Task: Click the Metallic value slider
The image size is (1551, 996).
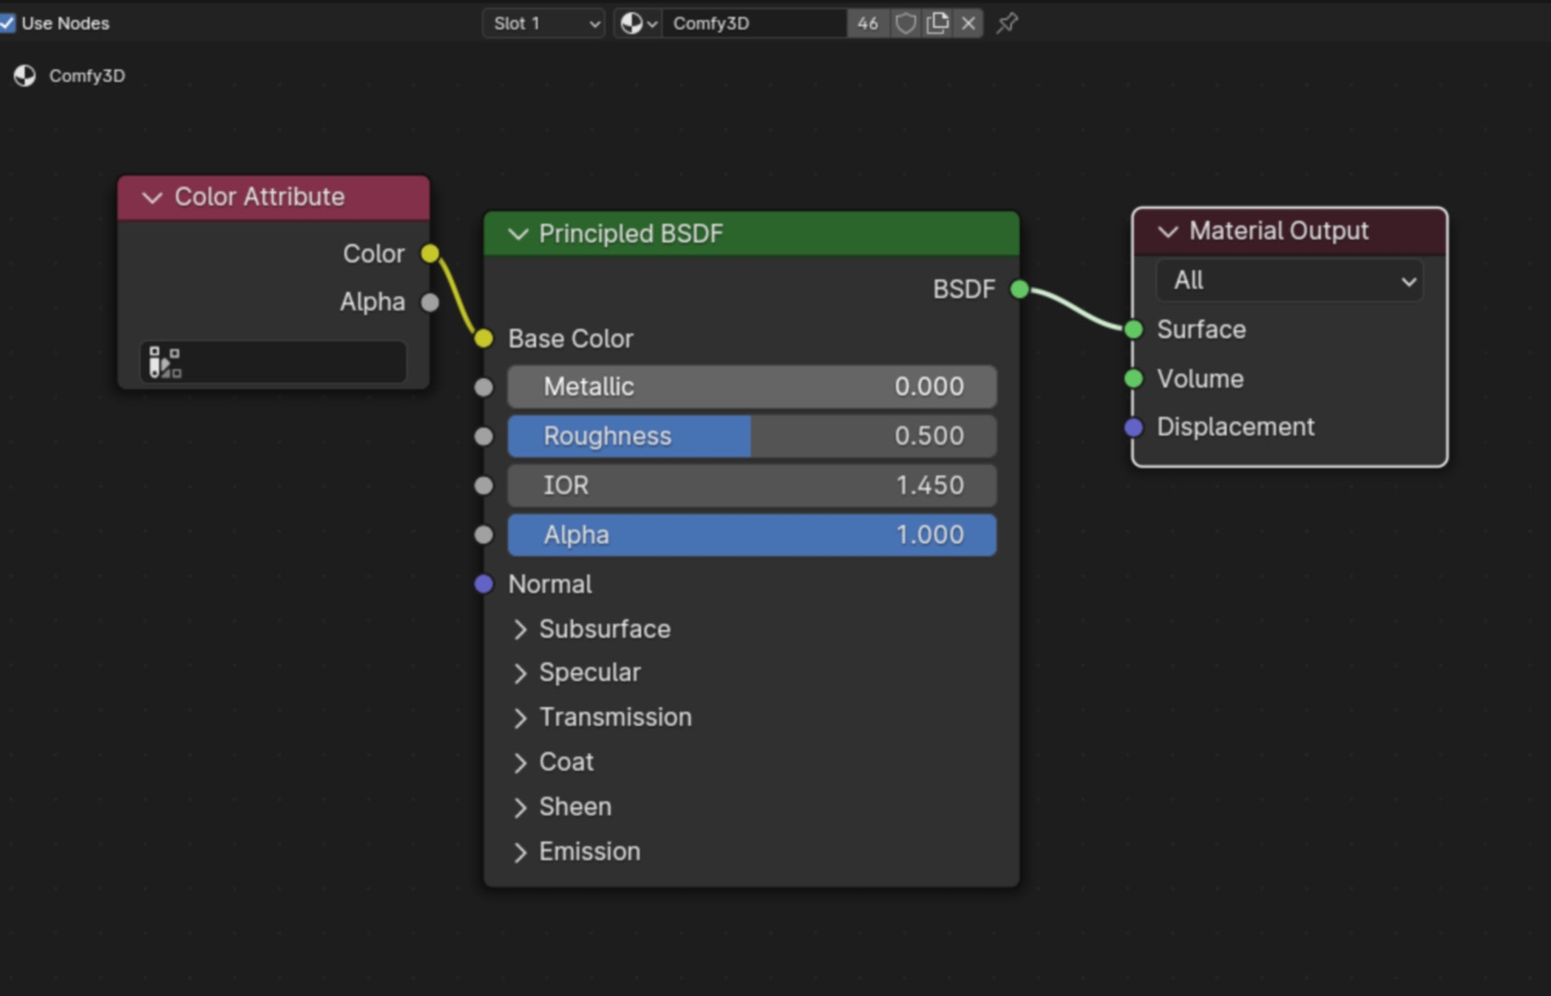Action: click(x=751, y=386)
